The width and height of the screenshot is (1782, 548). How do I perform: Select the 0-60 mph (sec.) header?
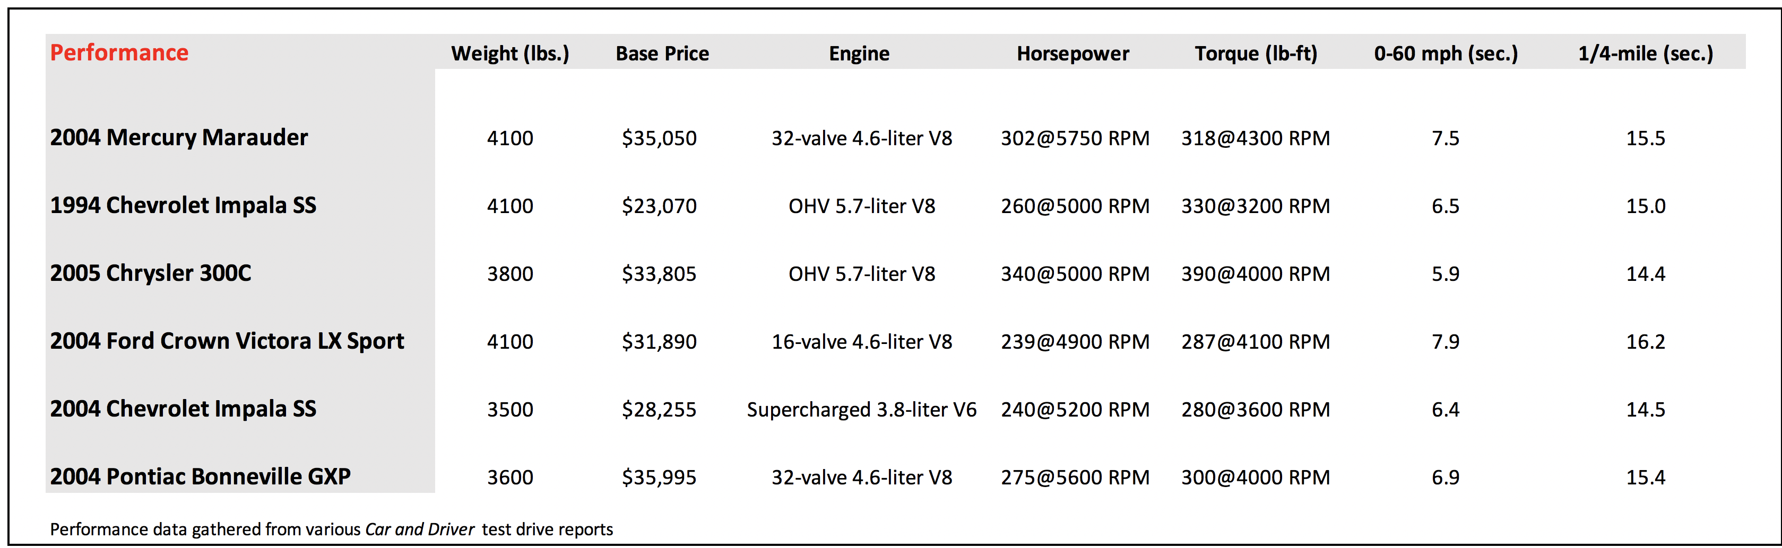click(x=1445, y=53)
